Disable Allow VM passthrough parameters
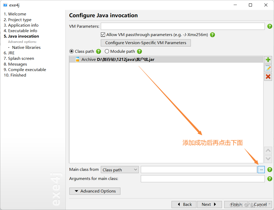Screen dimensions: 274x210 pos(103,34)
